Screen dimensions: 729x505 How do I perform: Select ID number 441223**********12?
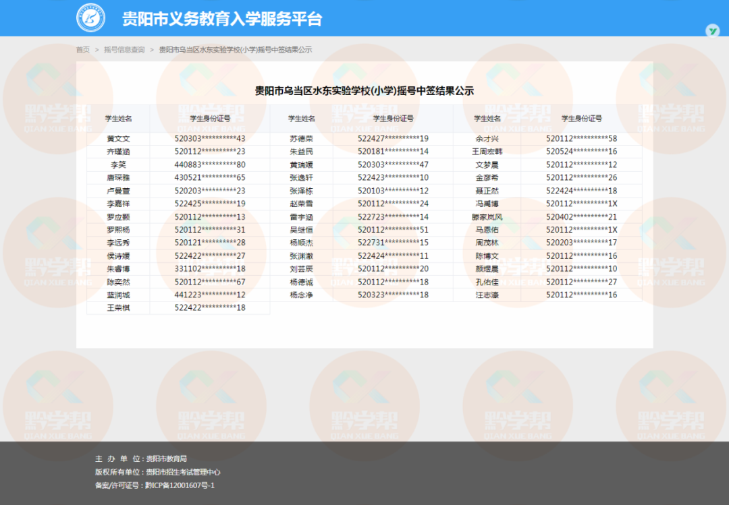(x=210, y=295)
